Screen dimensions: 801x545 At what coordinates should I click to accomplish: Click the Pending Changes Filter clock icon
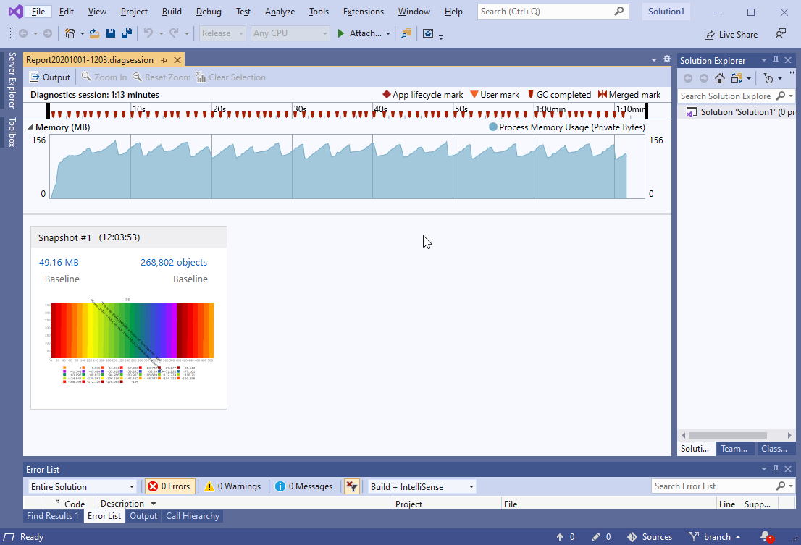point(768,78)
